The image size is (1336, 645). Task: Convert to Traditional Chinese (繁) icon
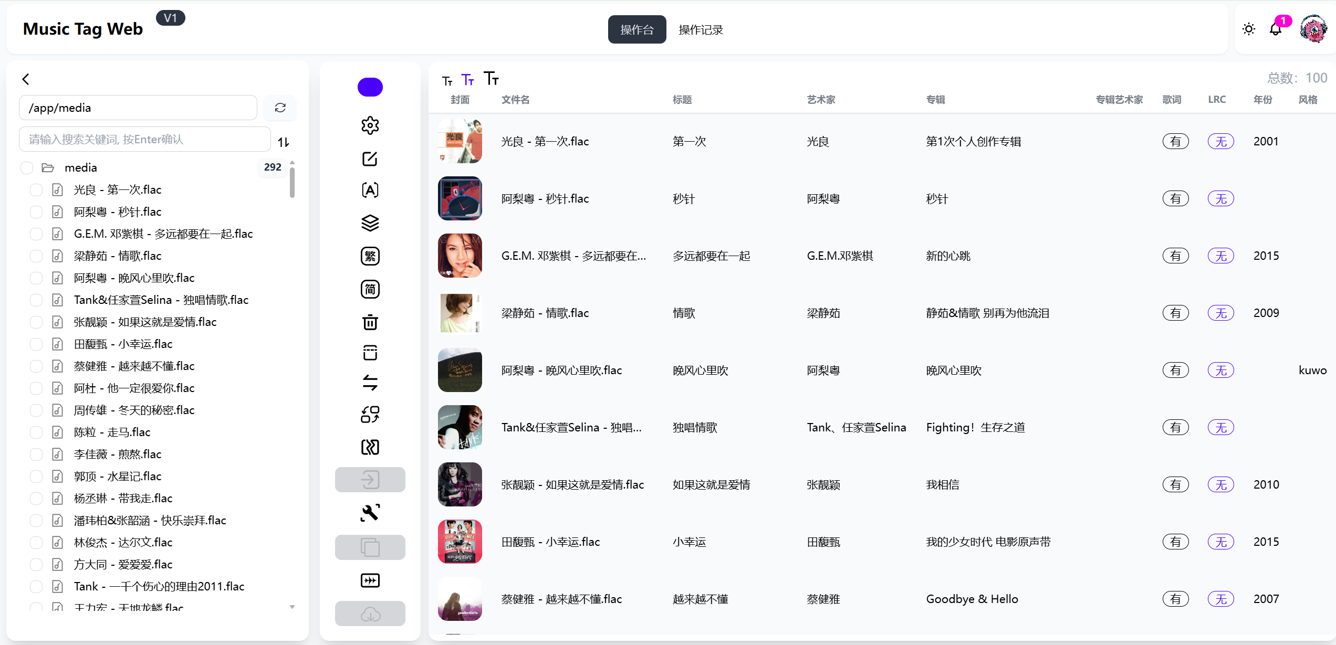click(370, 256)
